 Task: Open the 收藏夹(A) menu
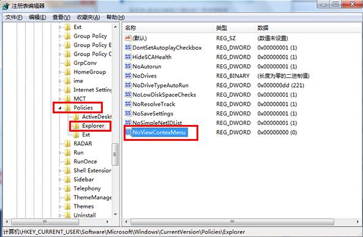(x=88, y=17)
